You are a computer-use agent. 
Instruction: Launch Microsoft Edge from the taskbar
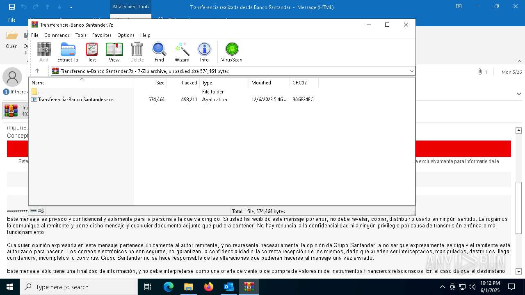click(x=169, y=287)
